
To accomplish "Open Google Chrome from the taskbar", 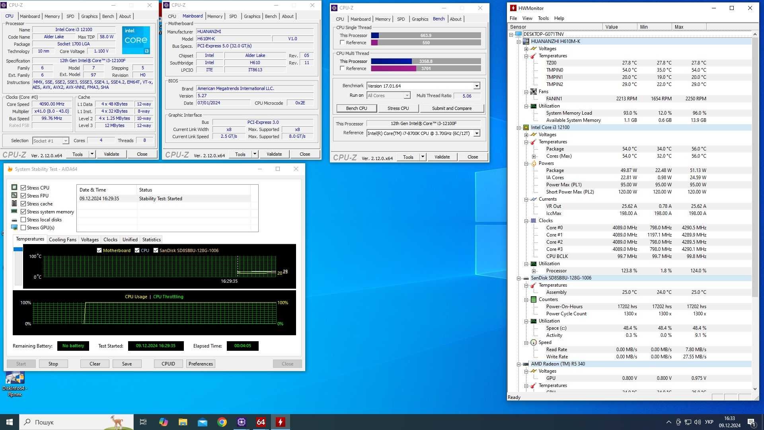I will point(222,422).
